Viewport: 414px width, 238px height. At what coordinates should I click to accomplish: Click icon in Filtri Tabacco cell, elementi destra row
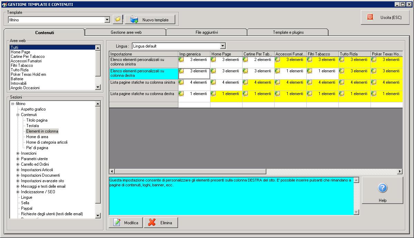[309, 71]
